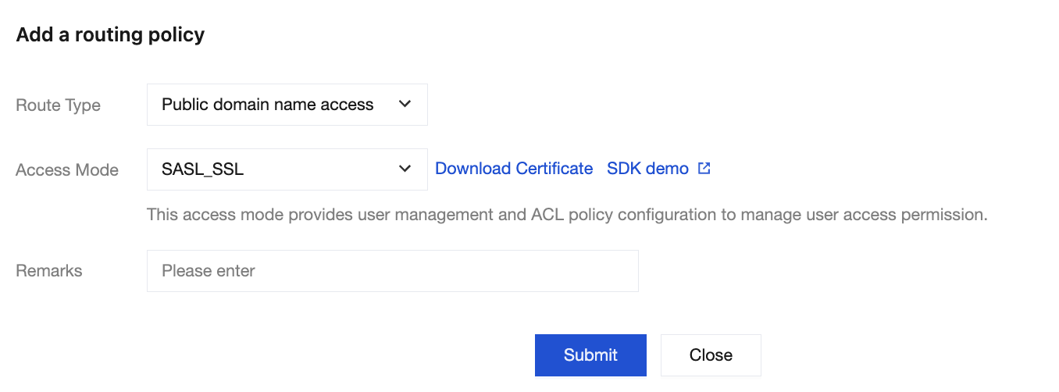This screenshot has width=1059, height=392.
Task: Click the Route Type label
Action: coord(59,105)
